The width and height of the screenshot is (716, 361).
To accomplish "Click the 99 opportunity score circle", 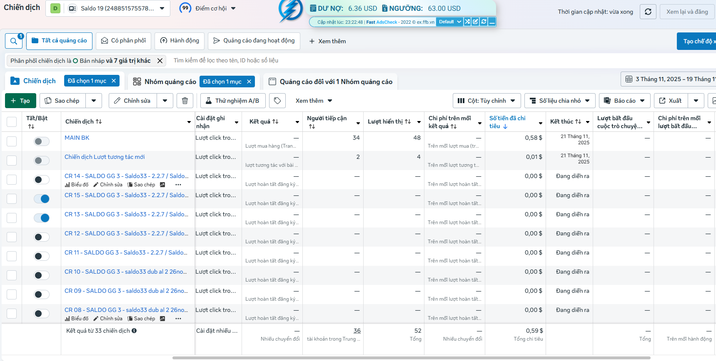I will (x=185, y=8).
